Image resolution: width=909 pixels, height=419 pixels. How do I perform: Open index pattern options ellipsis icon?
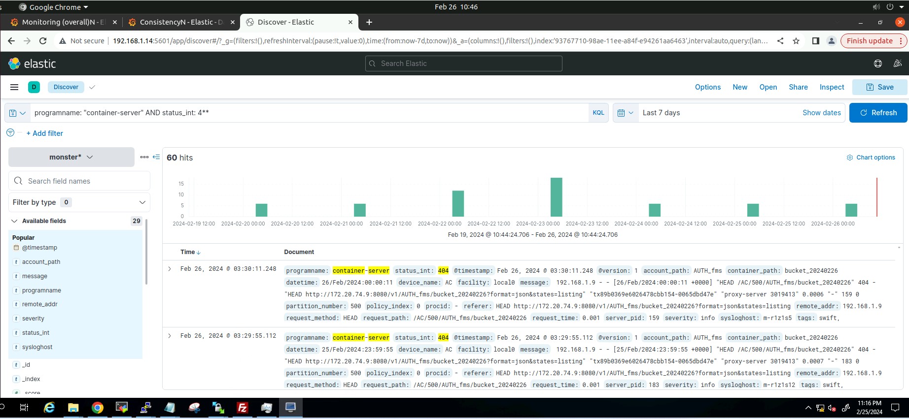[144, 157]
